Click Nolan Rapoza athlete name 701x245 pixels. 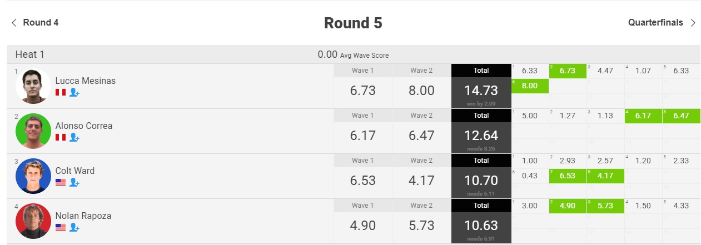click(x=83, y=216)
